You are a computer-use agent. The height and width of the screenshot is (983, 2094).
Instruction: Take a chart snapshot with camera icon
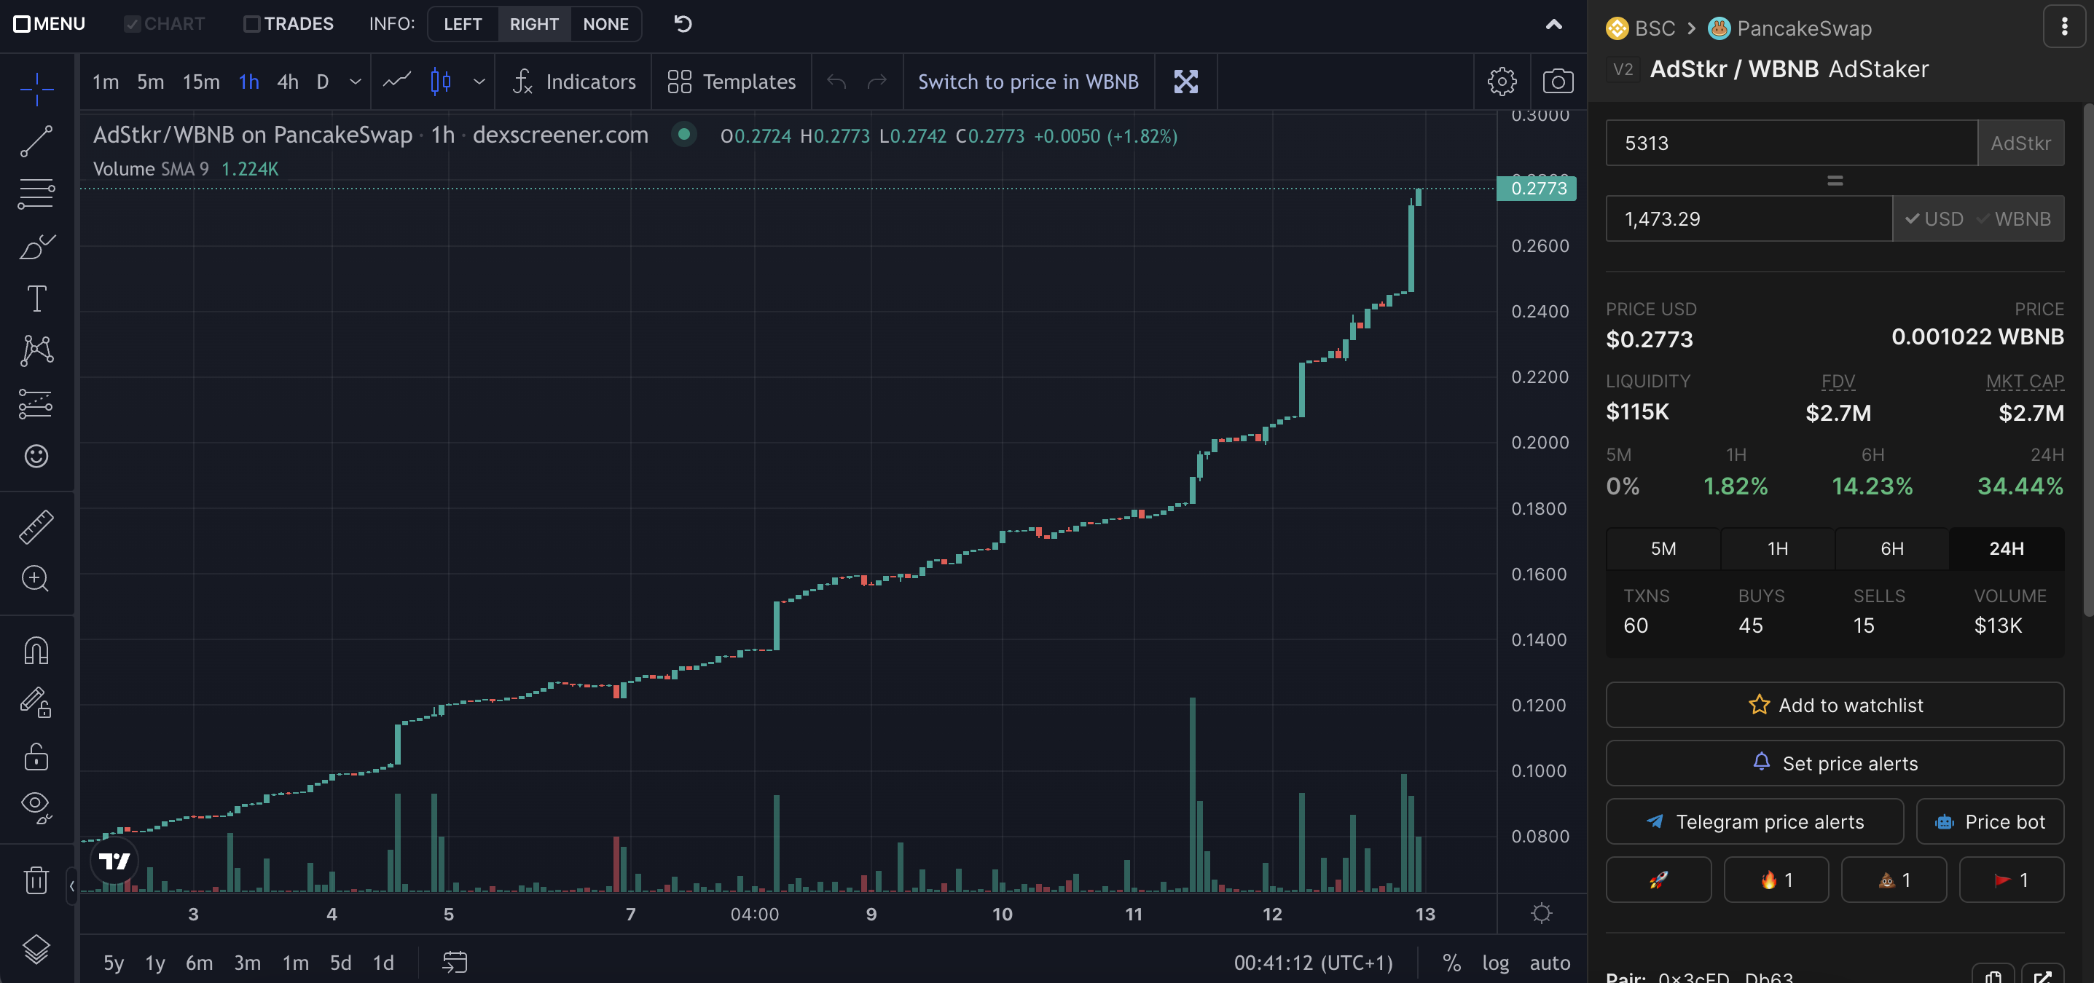tap(1558, 82)
